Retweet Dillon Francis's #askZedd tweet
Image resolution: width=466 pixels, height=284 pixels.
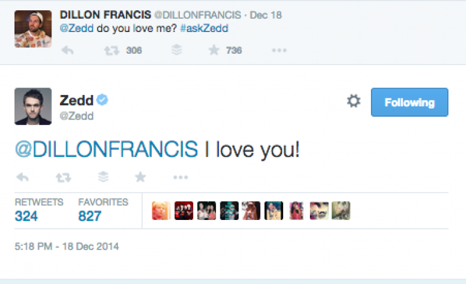click(x=110, y=51)
